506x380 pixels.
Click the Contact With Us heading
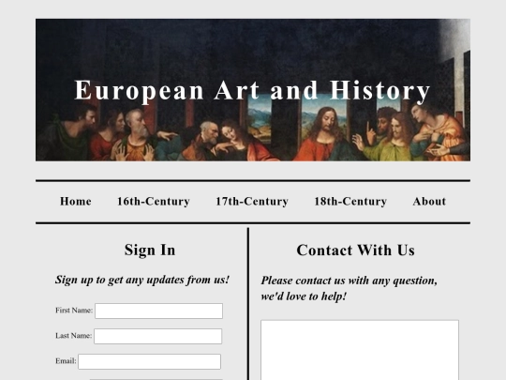pos(356,251)
